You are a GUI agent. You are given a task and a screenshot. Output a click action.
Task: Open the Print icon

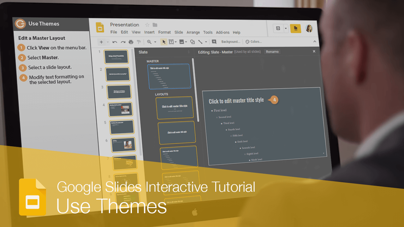click(x=131, y=42)
